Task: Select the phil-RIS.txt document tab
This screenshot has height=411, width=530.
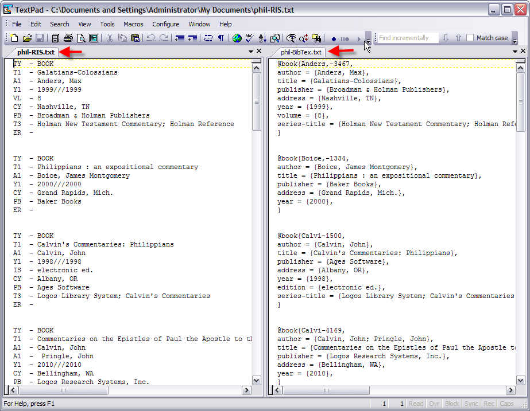Action: [x=36, y=52]
